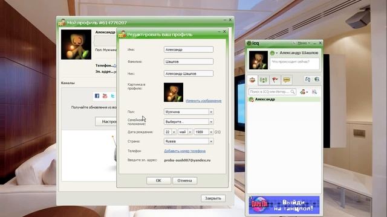The height and width of the screenshot is (217, 387).
Task: Click the Twitter icon in Каналы section
Action: 113,96
